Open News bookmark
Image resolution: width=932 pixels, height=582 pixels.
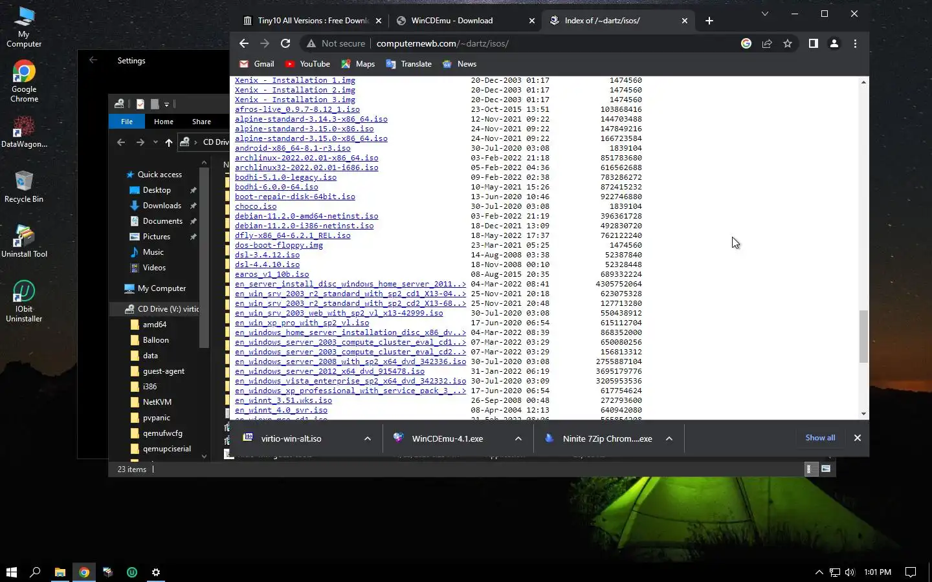[x=460, y=64]
